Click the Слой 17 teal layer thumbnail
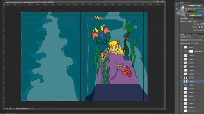This screenshot has height=114, width=204. point(186,85)
